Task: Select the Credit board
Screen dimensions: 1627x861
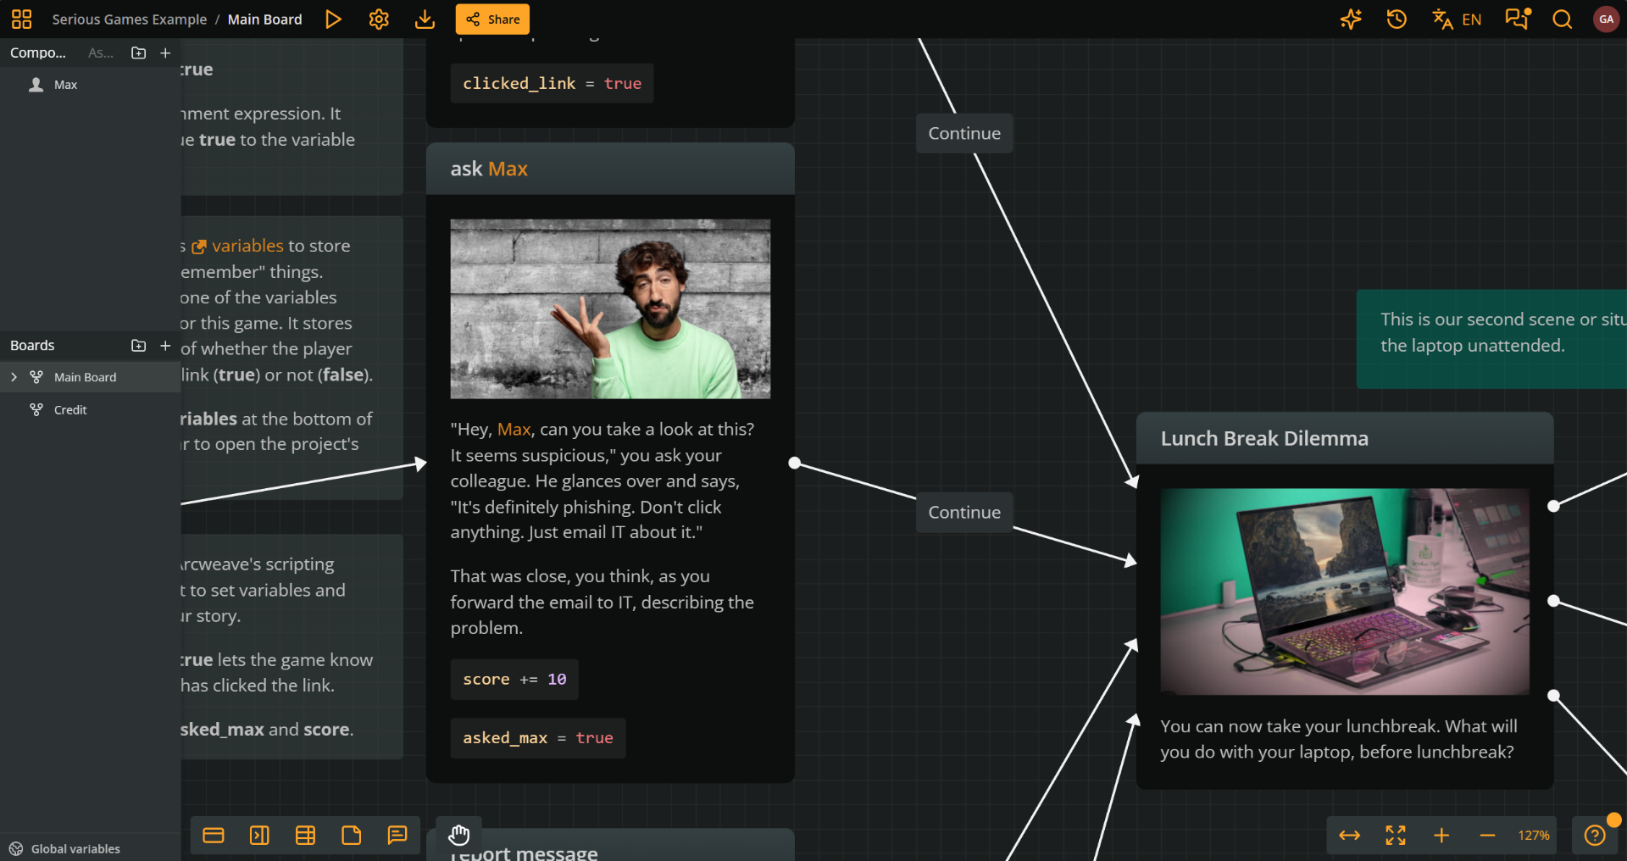Action: click(x=70, y=410)
